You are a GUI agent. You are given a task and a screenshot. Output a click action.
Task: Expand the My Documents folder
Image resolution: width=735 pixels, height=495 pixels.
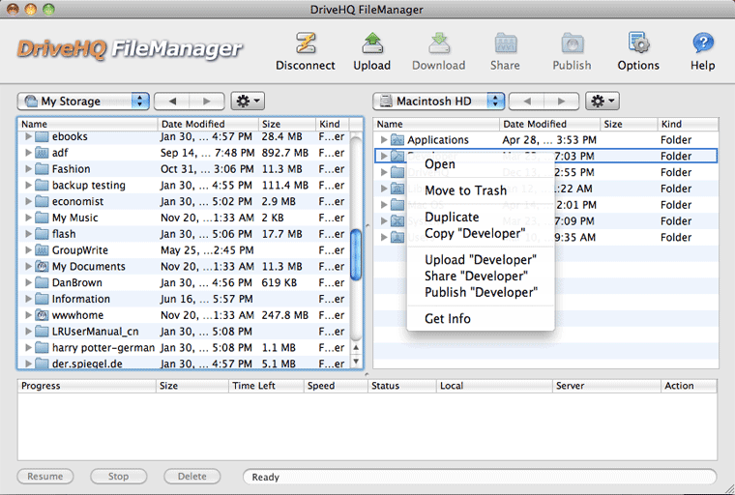pyautogui.click(x=28, y=266)
